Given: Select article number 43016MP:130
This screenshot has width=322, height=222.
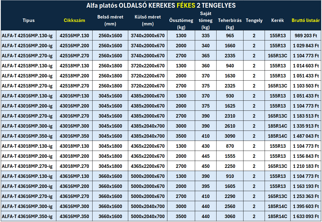Looking at the screenshot, I should pyautogui.click(x=75, y=96).
